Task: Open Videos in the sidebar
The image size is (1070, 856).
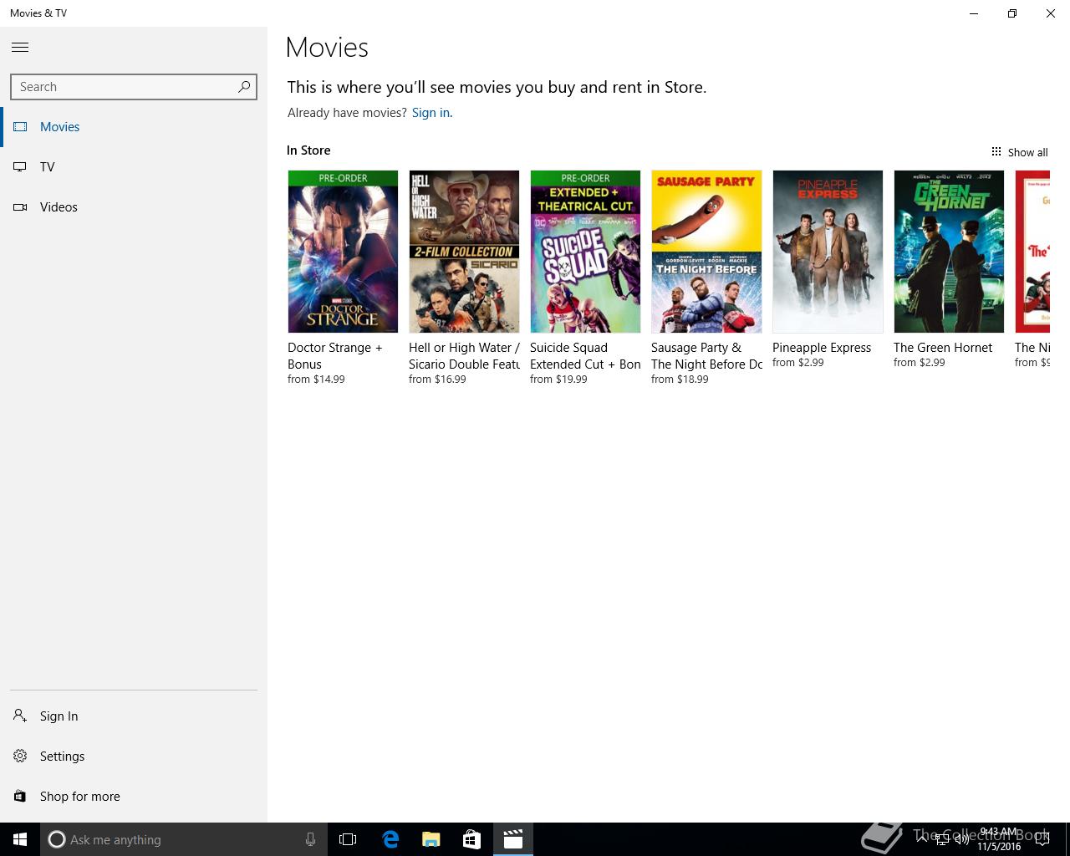Action: 134,207
